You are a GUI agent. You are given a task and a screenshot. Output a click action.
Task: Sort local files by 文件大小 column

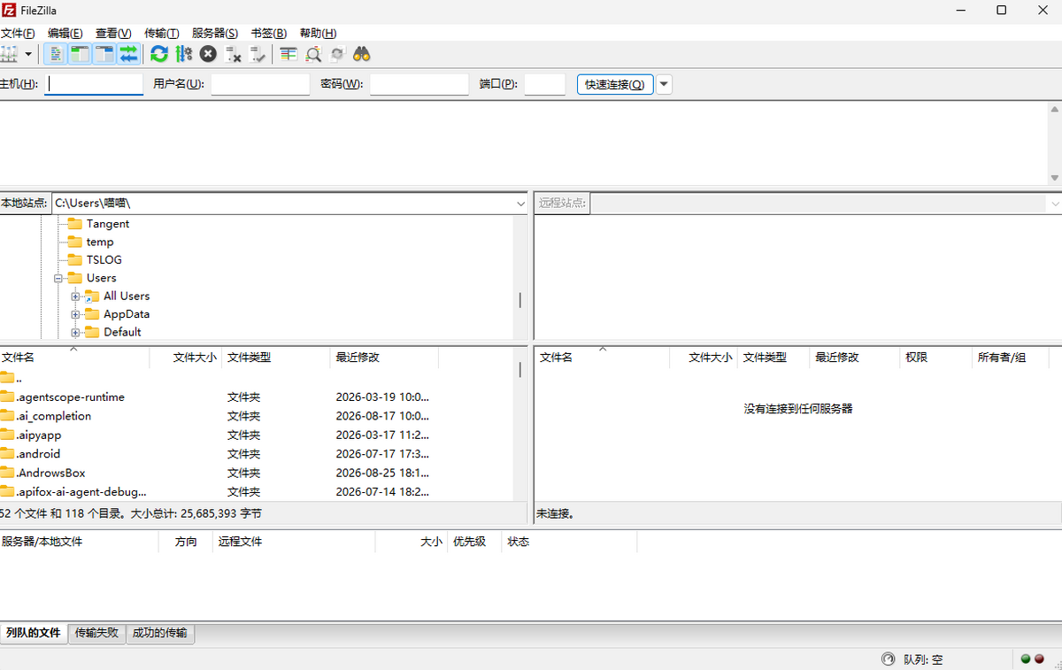(x=186, y=358)
